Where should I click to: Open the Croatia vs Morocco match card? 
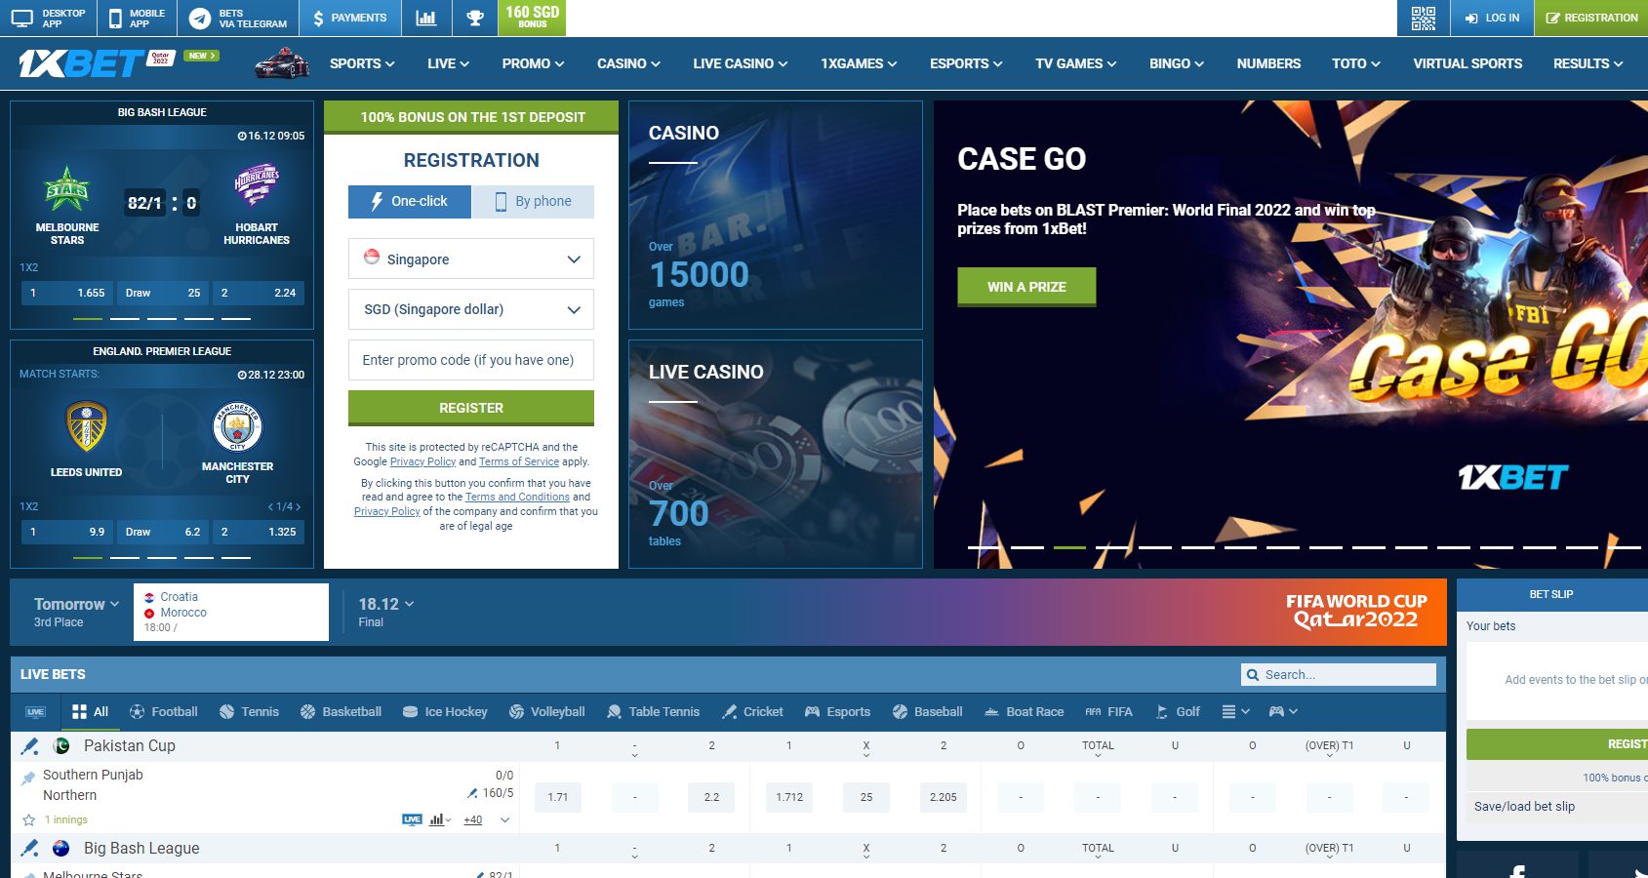pyautogui.click(x=231, y=612)
